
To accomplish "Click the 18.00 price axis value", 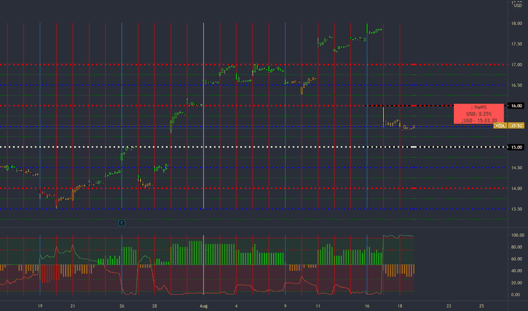I will [517, 24].
